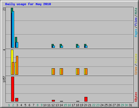
Task: Click the Hits/Pages bar for day 20
Action: coord(86,46)
